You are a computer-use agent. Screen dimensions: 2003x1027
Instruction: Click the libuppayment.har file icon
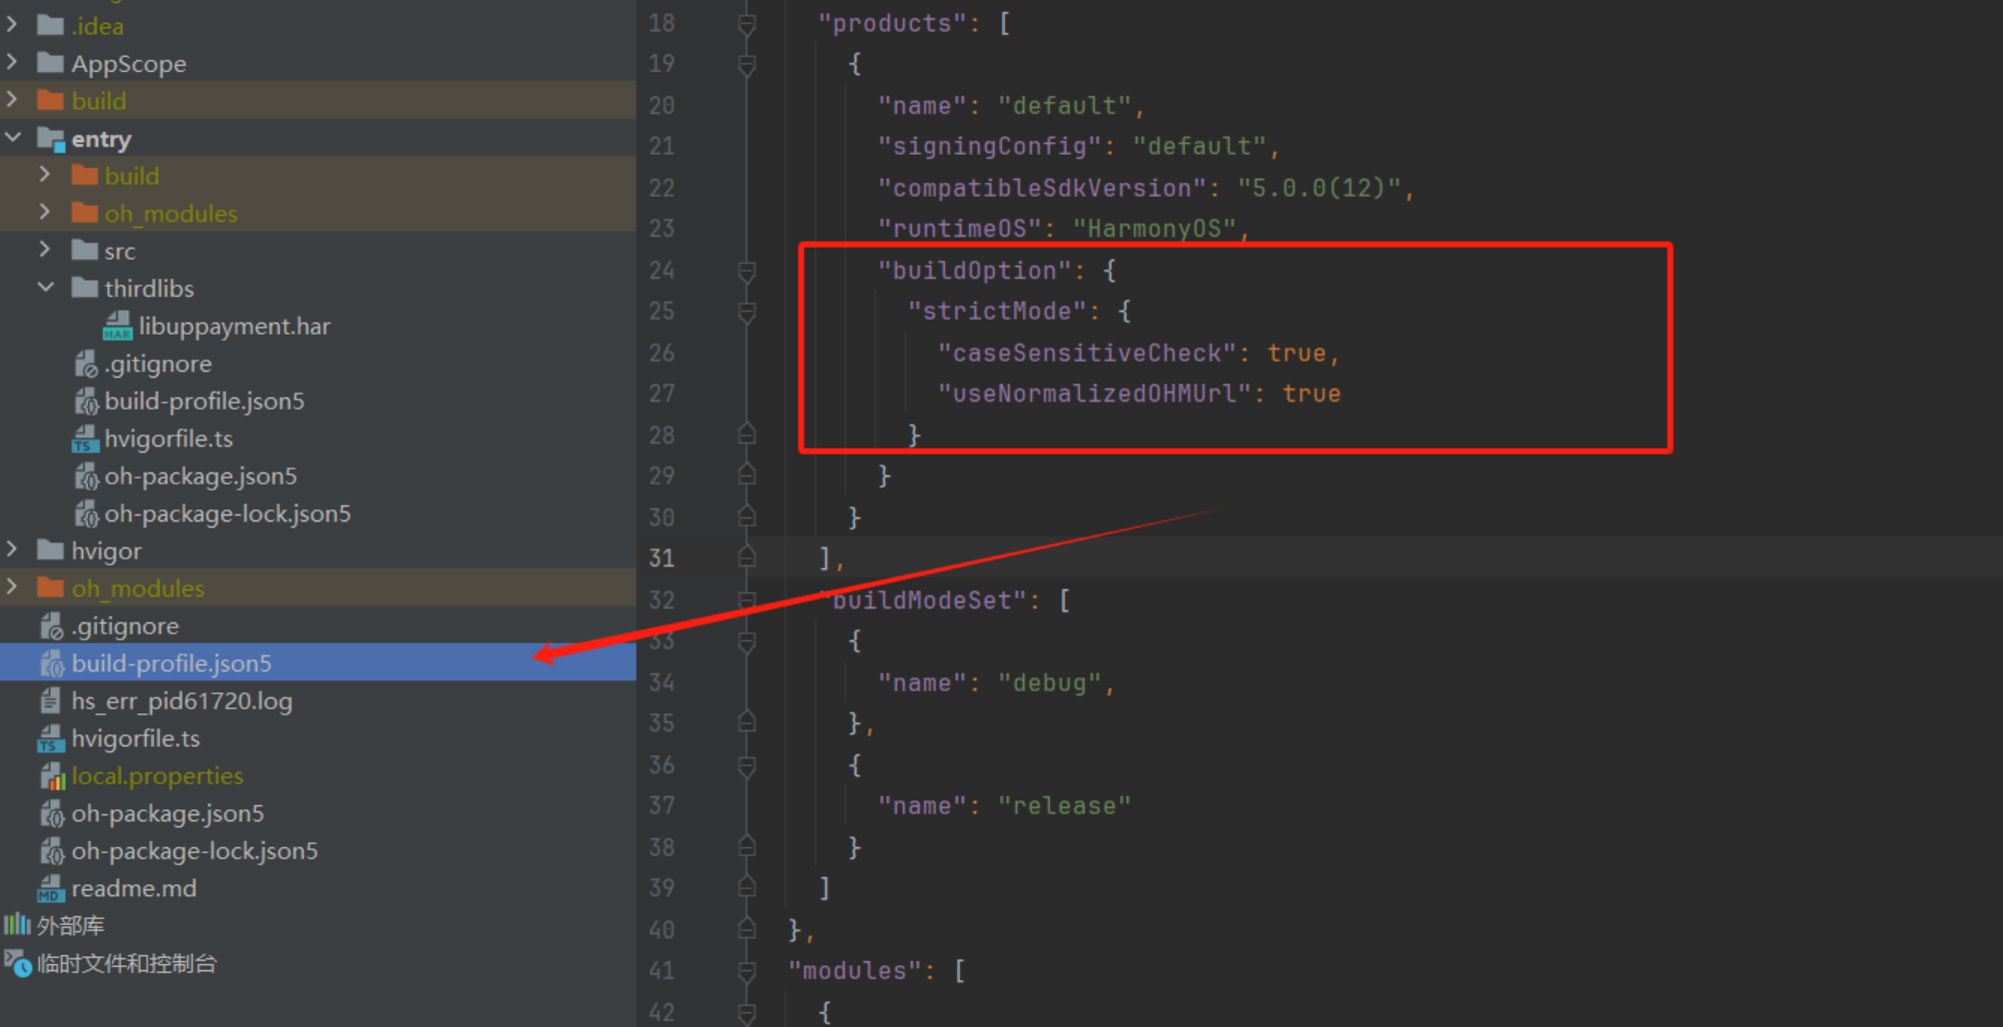[117, 327]
